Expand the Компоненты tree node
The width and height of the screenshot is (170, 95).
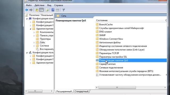pyautogui.click(x=34, y=32)
